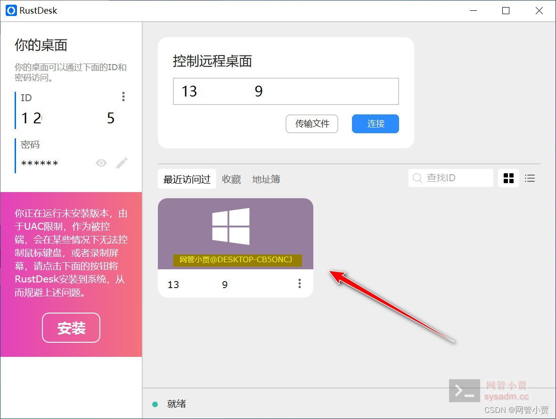Click inside the 查找ID search field
The image size is (556, 419).
452,178
